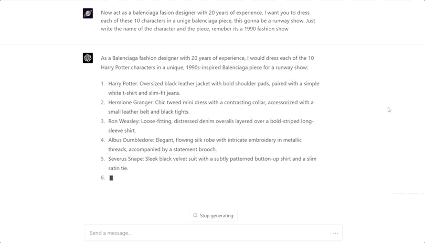Click the assistant's intro paragraph text
Image resolution: width=425 pixels, height=243 pixels.
tap(207, 63)
